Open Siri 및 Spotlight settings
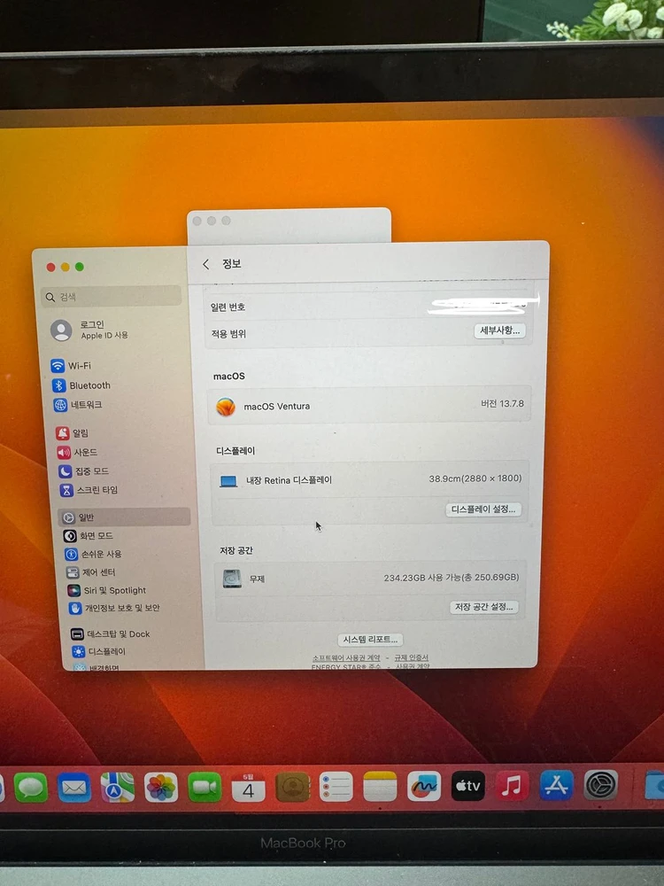The image size is (664, 886). 107,590
